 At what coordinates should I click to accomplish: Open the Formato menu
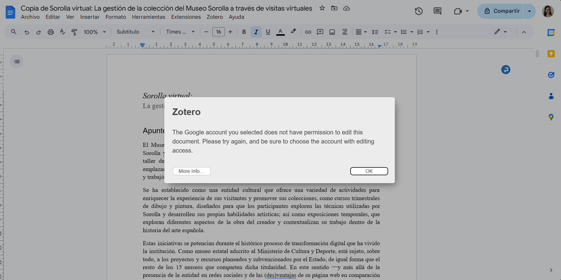pos(116,17)
